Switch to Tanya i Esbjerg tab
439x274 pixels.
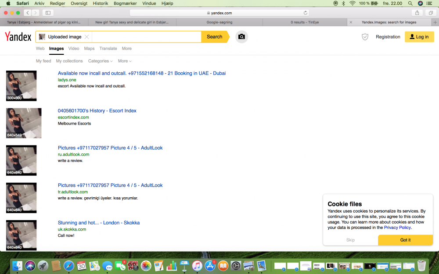pos(44,22)
